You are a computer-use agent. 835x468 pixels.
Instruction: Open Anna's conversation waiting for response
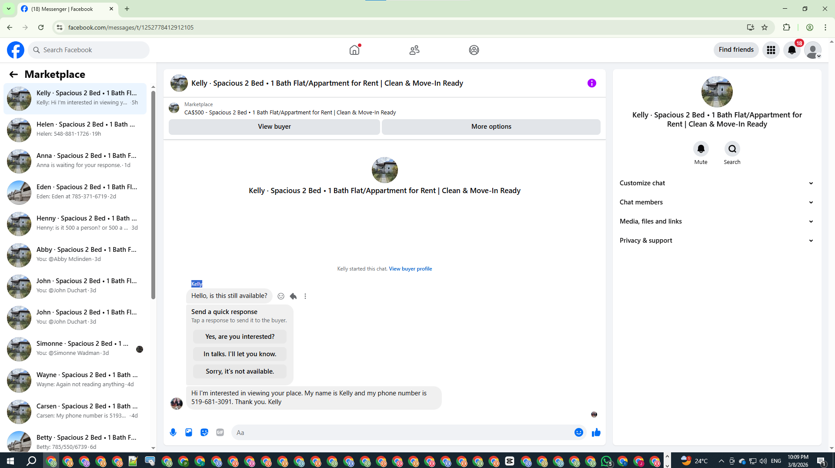[x=75, y=161]
